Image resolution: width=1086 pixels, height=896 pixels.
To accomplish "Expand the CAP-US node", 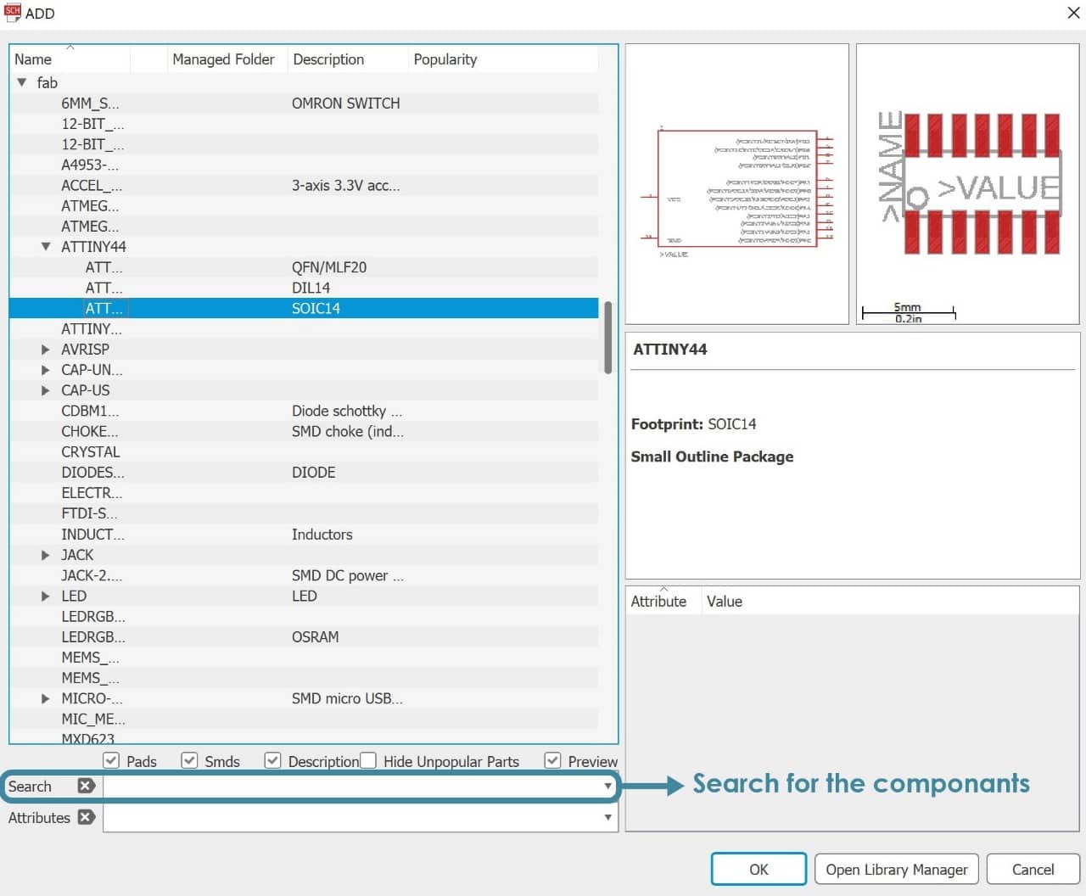I will [x=46, y=390].
